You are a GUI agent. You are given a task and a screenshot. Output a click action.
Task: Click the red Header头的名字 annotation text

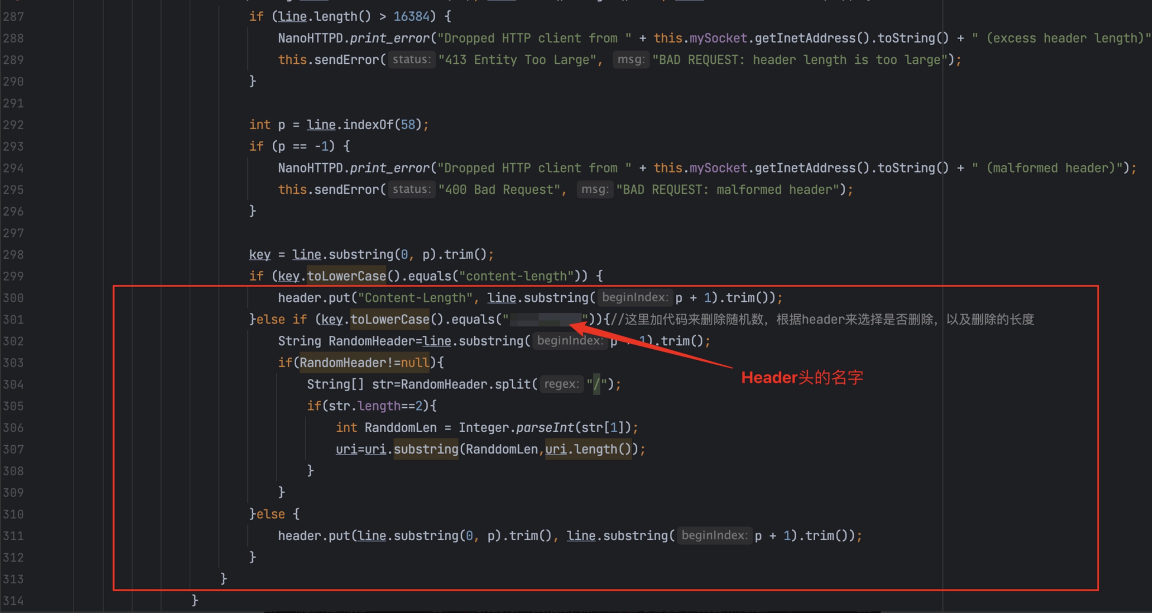click(x=802, y=378)
